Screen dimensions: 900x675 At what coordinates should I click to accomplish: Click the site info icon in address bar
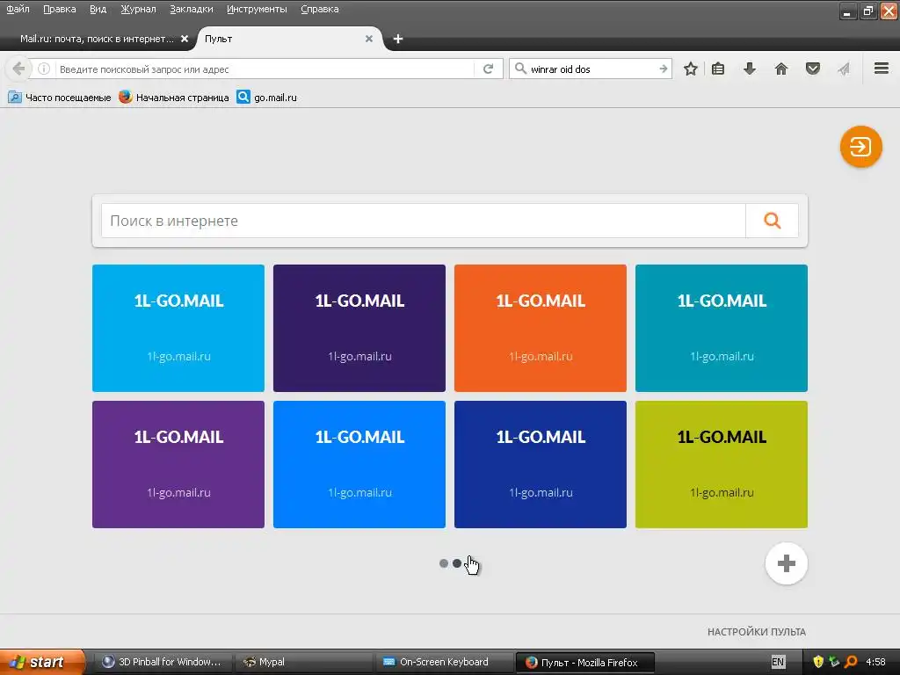pos(44,69)
